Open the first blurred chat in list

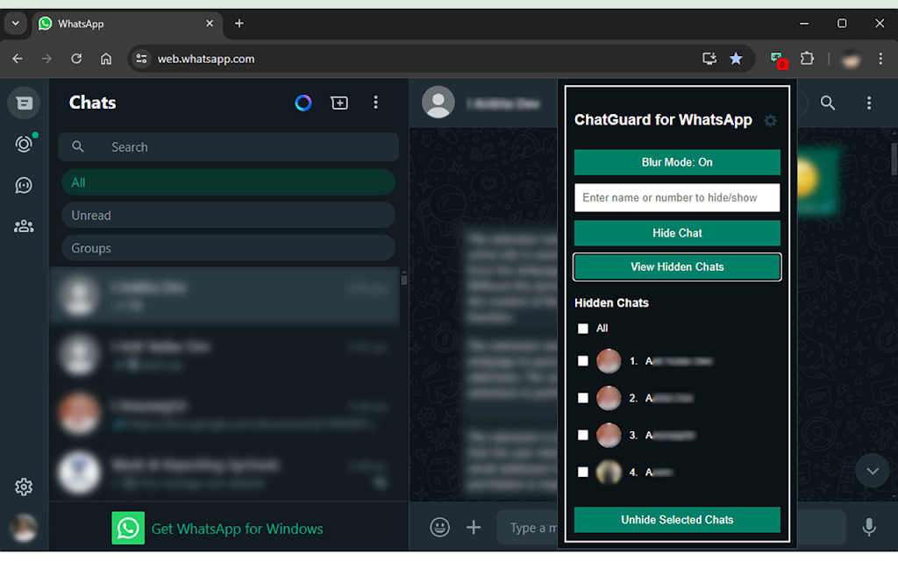(x=224, y=296)
